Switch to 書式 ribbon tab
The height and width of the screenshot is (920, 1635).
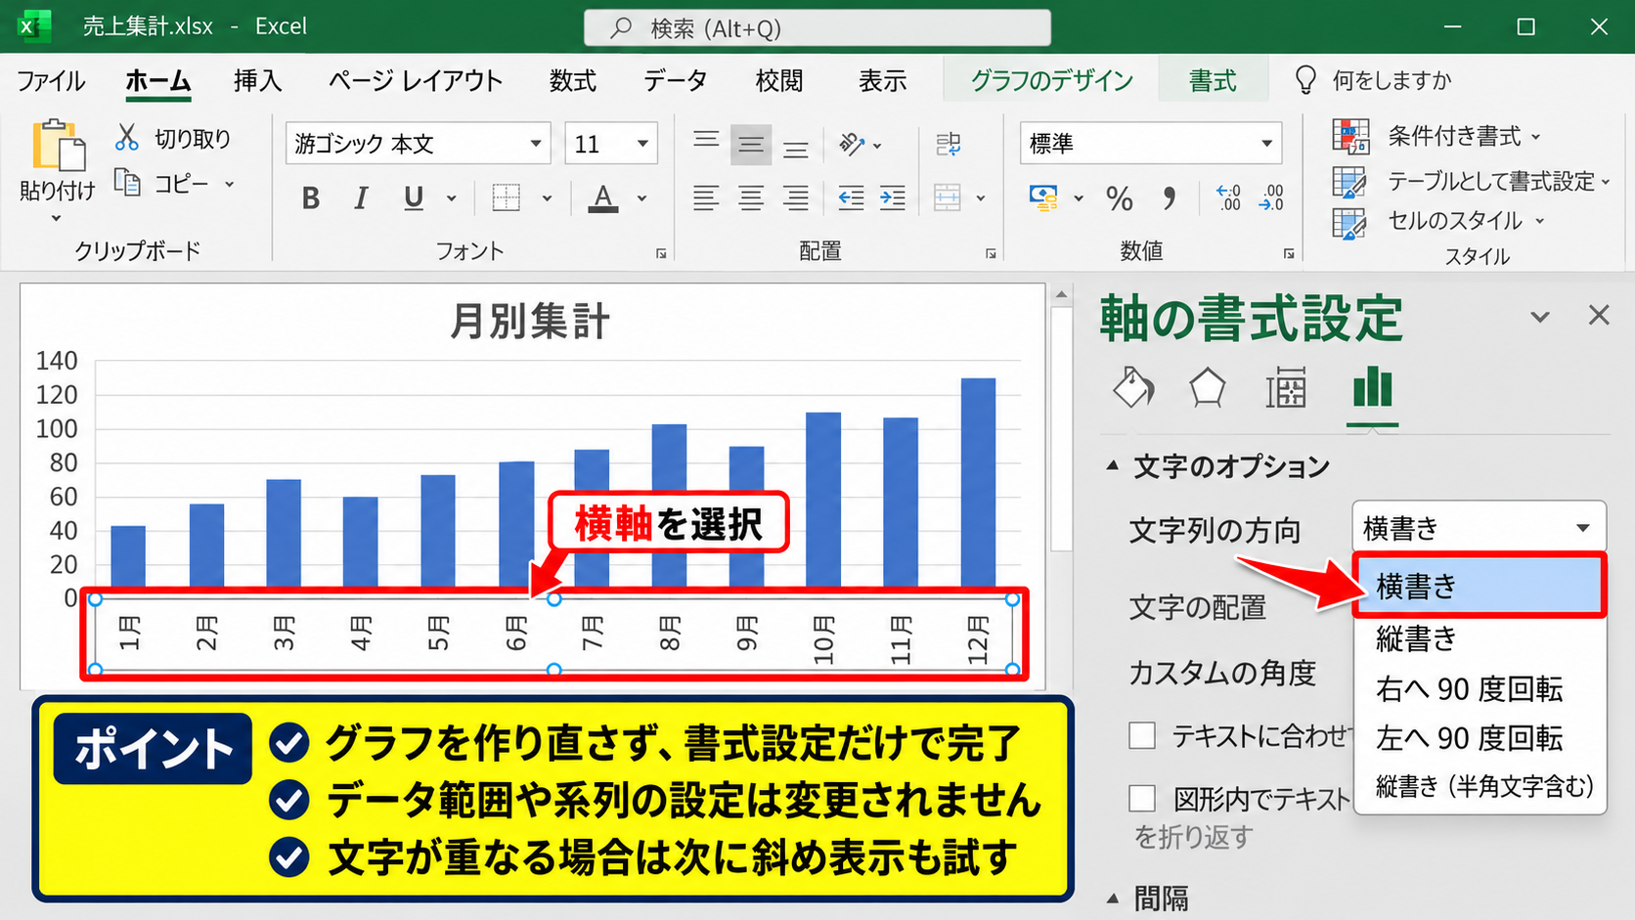(1213, 80)
